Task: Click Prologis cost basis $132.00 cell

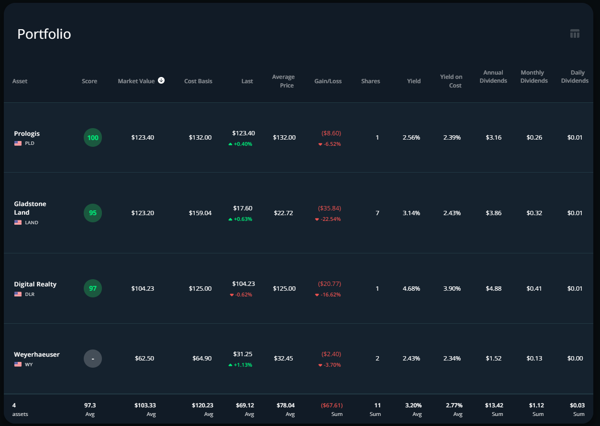Action: [x=200, y=138]
